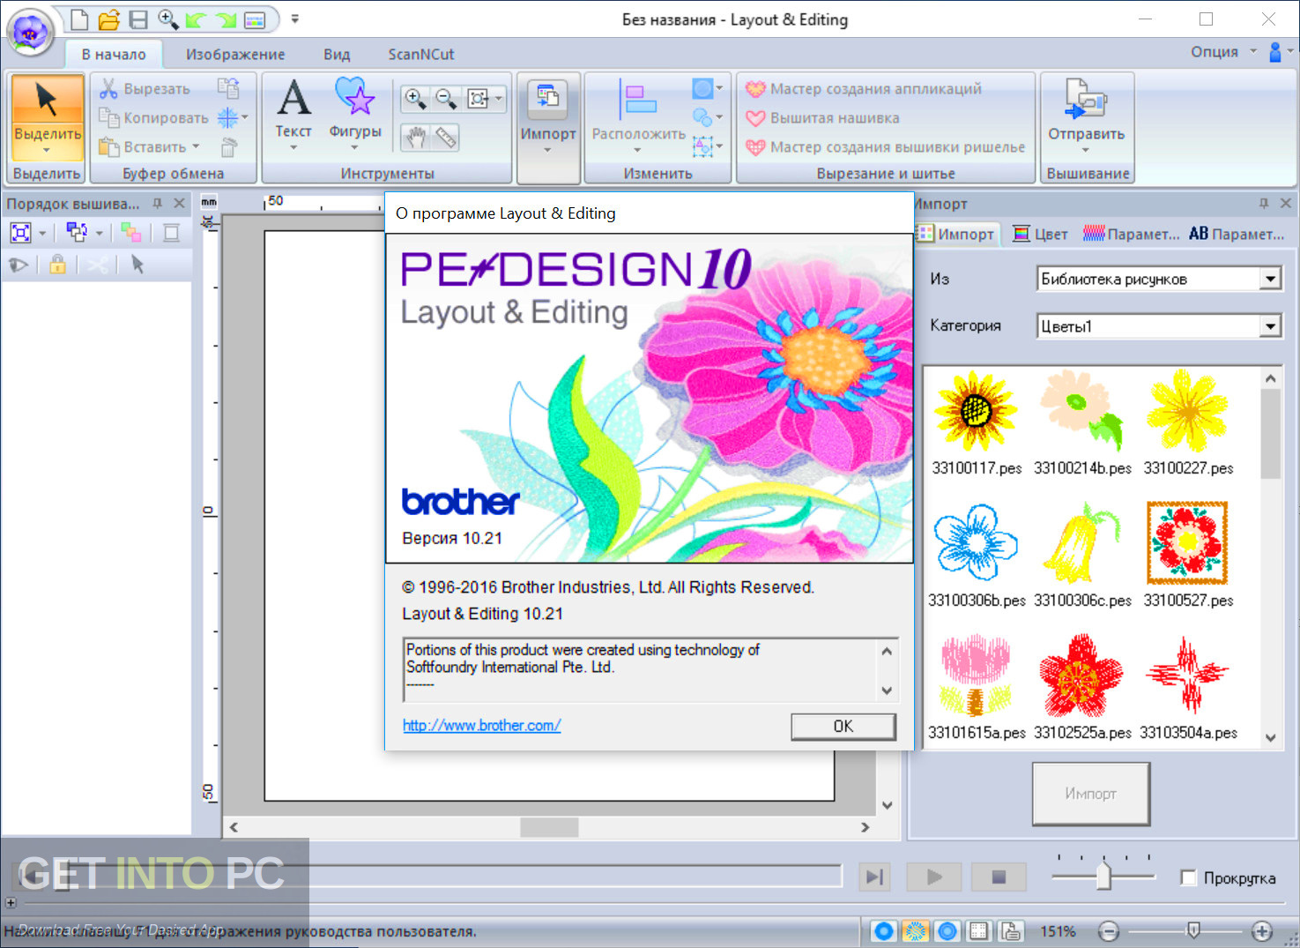Click the duplicate icon beside Вырезать

tap(229, 88)
